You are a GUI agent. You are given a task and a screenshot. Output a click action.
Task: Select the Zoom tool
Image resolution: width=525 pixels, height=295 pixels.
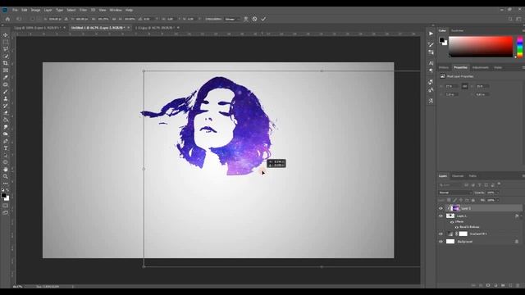[6, 176]
